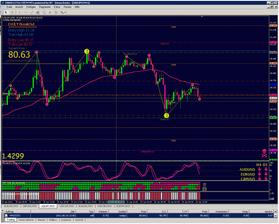Image resolution: width=279 pixels, height=224 pixels.
Task: Select the Andrews pitchfork tool
Action: tap(56, 13)
